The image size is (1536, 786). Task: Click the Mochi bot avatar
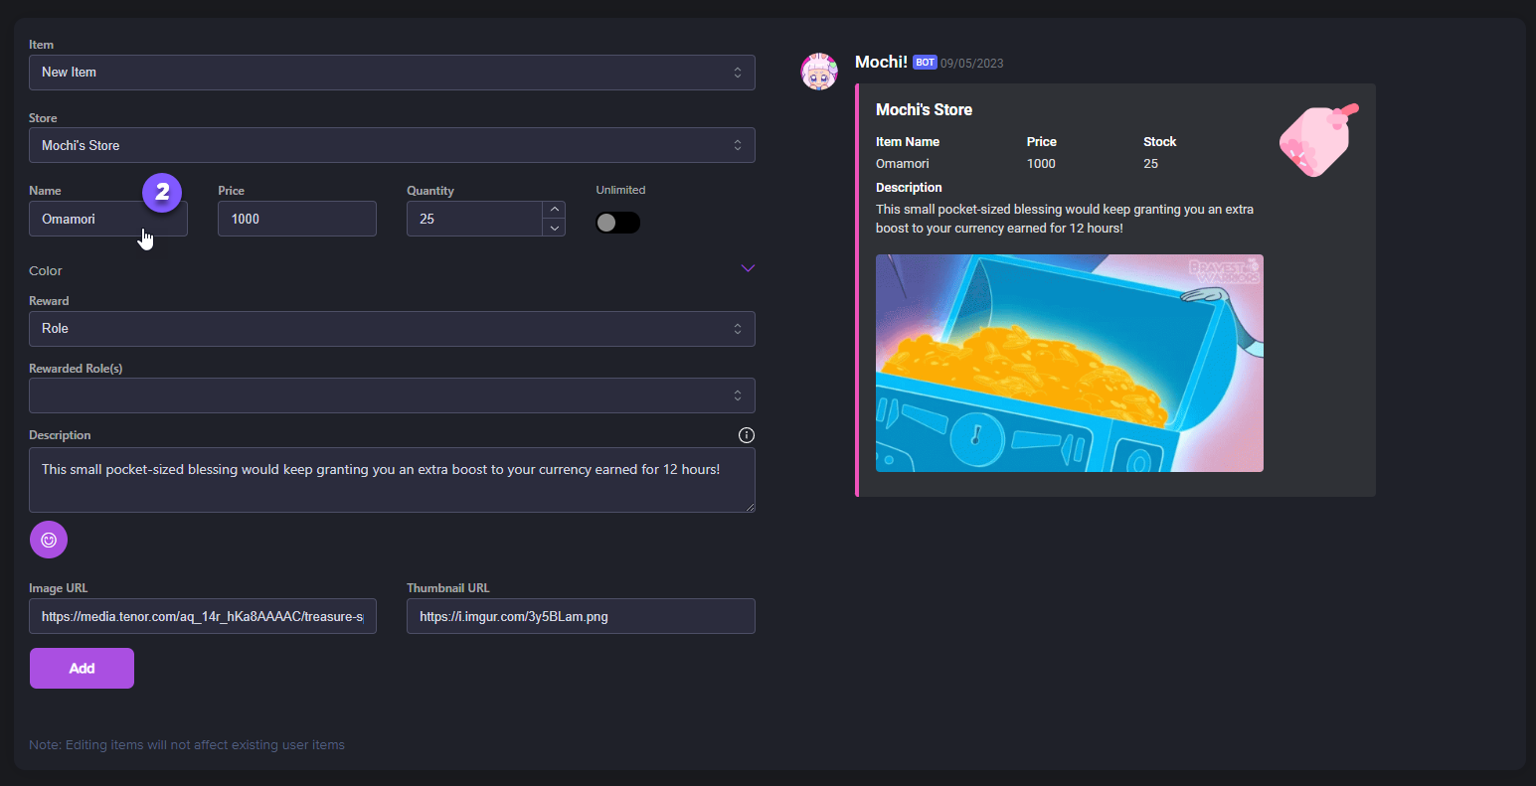coord(820,73)
